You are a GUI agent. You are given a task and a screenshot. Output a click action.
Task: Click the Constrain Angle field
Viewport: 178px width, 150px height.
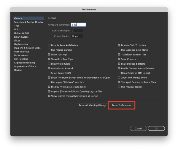[77, 31]
